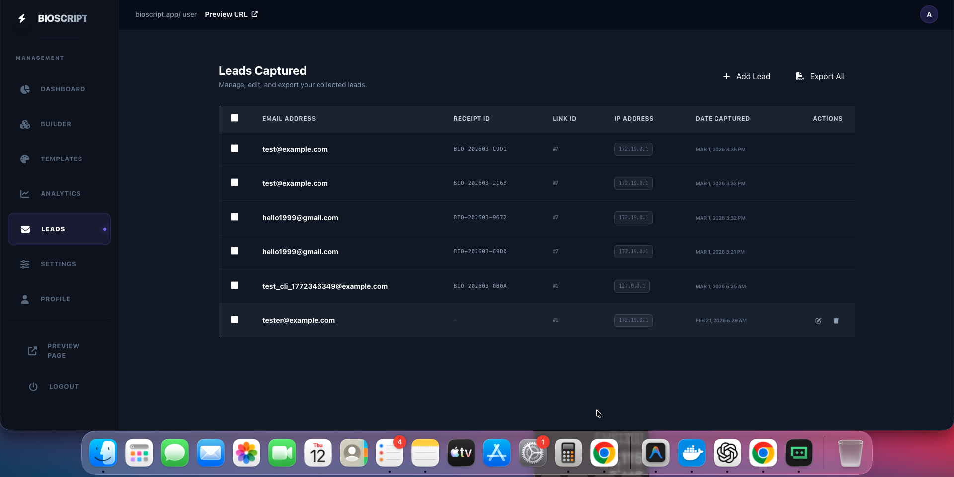This screenshot has width=954, height=477.
Task: Open the account avatar menu
Action: (929, 14)
